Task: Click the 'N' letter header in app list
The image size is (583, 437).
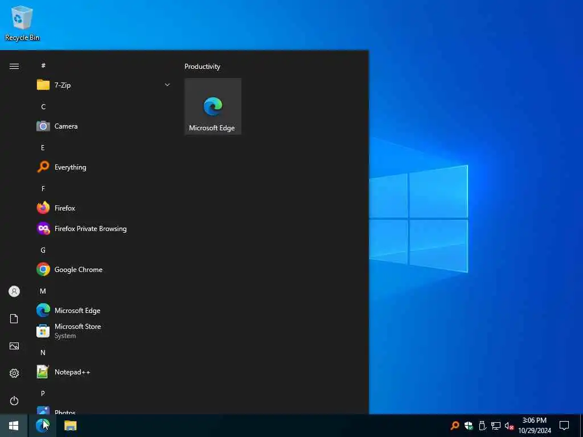Action: pos(43,353)
